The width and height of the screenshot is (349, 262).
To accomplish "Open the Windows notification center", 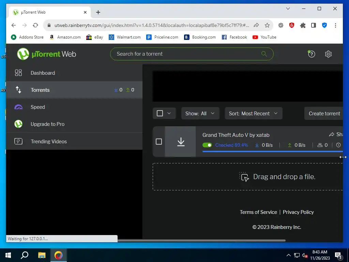I will click(x=338, y=256).
